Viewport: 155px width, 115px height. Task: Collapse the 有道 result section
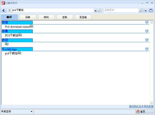coord(147,23)
